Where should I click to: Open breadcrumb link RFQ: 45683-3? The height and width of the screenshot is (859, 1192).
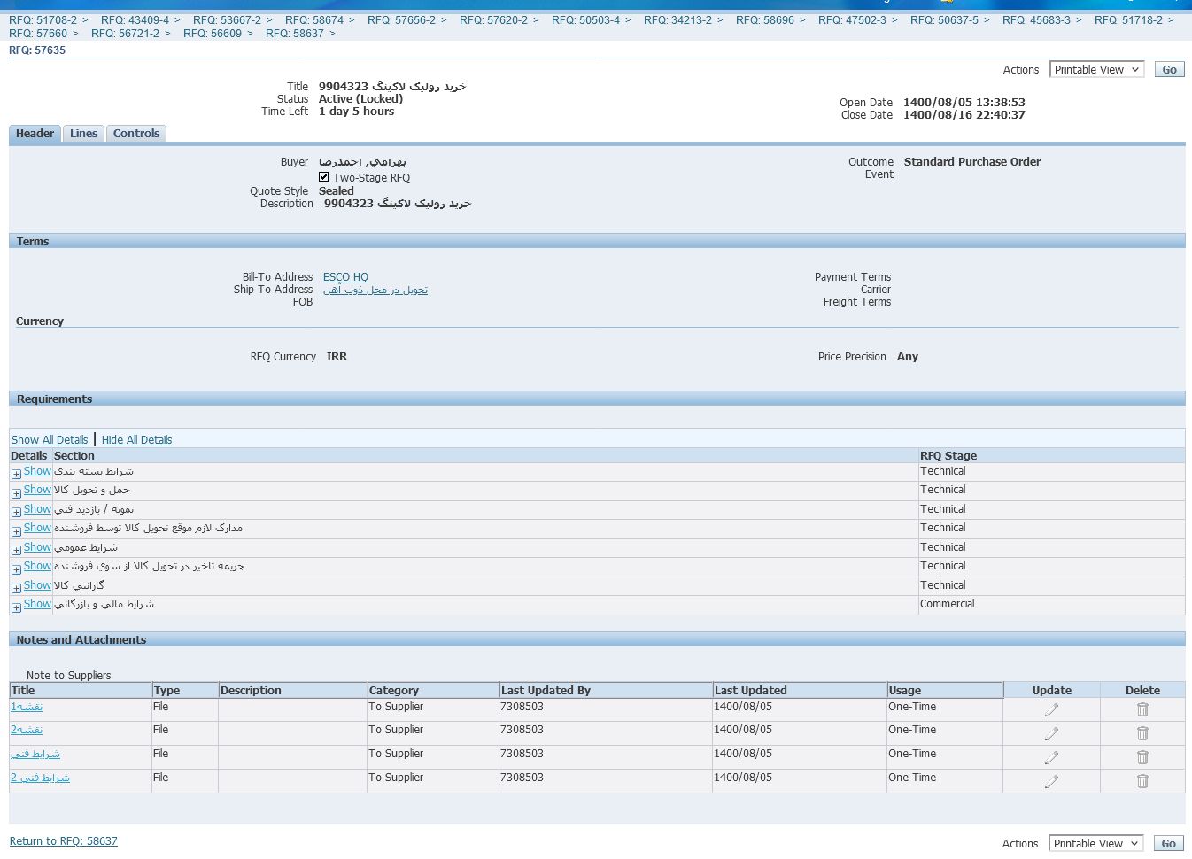(1036, 19)
